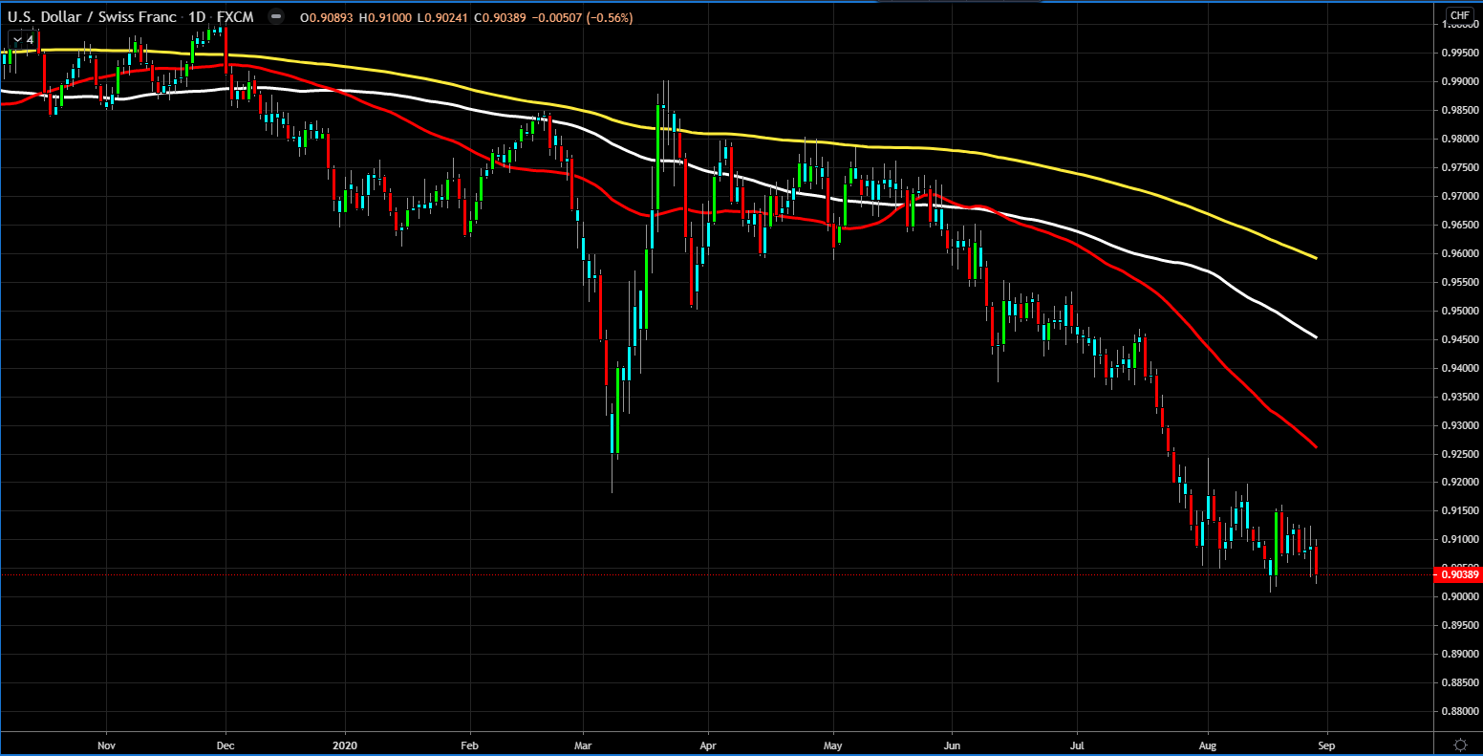The width and height of the screenshot is (1483, 756).
Task: Click the 0.97500 price scale label
Action: tap(1461, 168)
